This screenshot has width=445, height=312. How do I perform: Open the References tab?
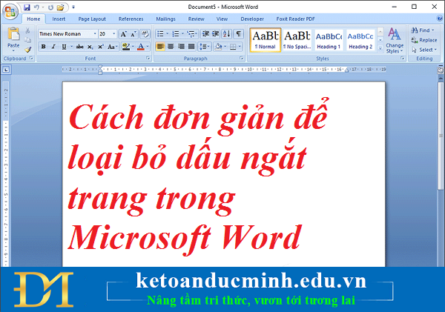point(131,19)
